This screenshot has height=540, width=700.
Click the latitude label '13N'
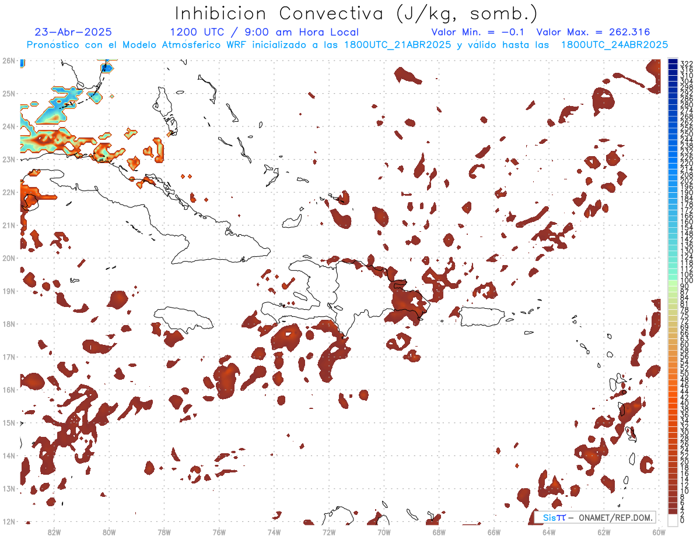pos(8,488)
